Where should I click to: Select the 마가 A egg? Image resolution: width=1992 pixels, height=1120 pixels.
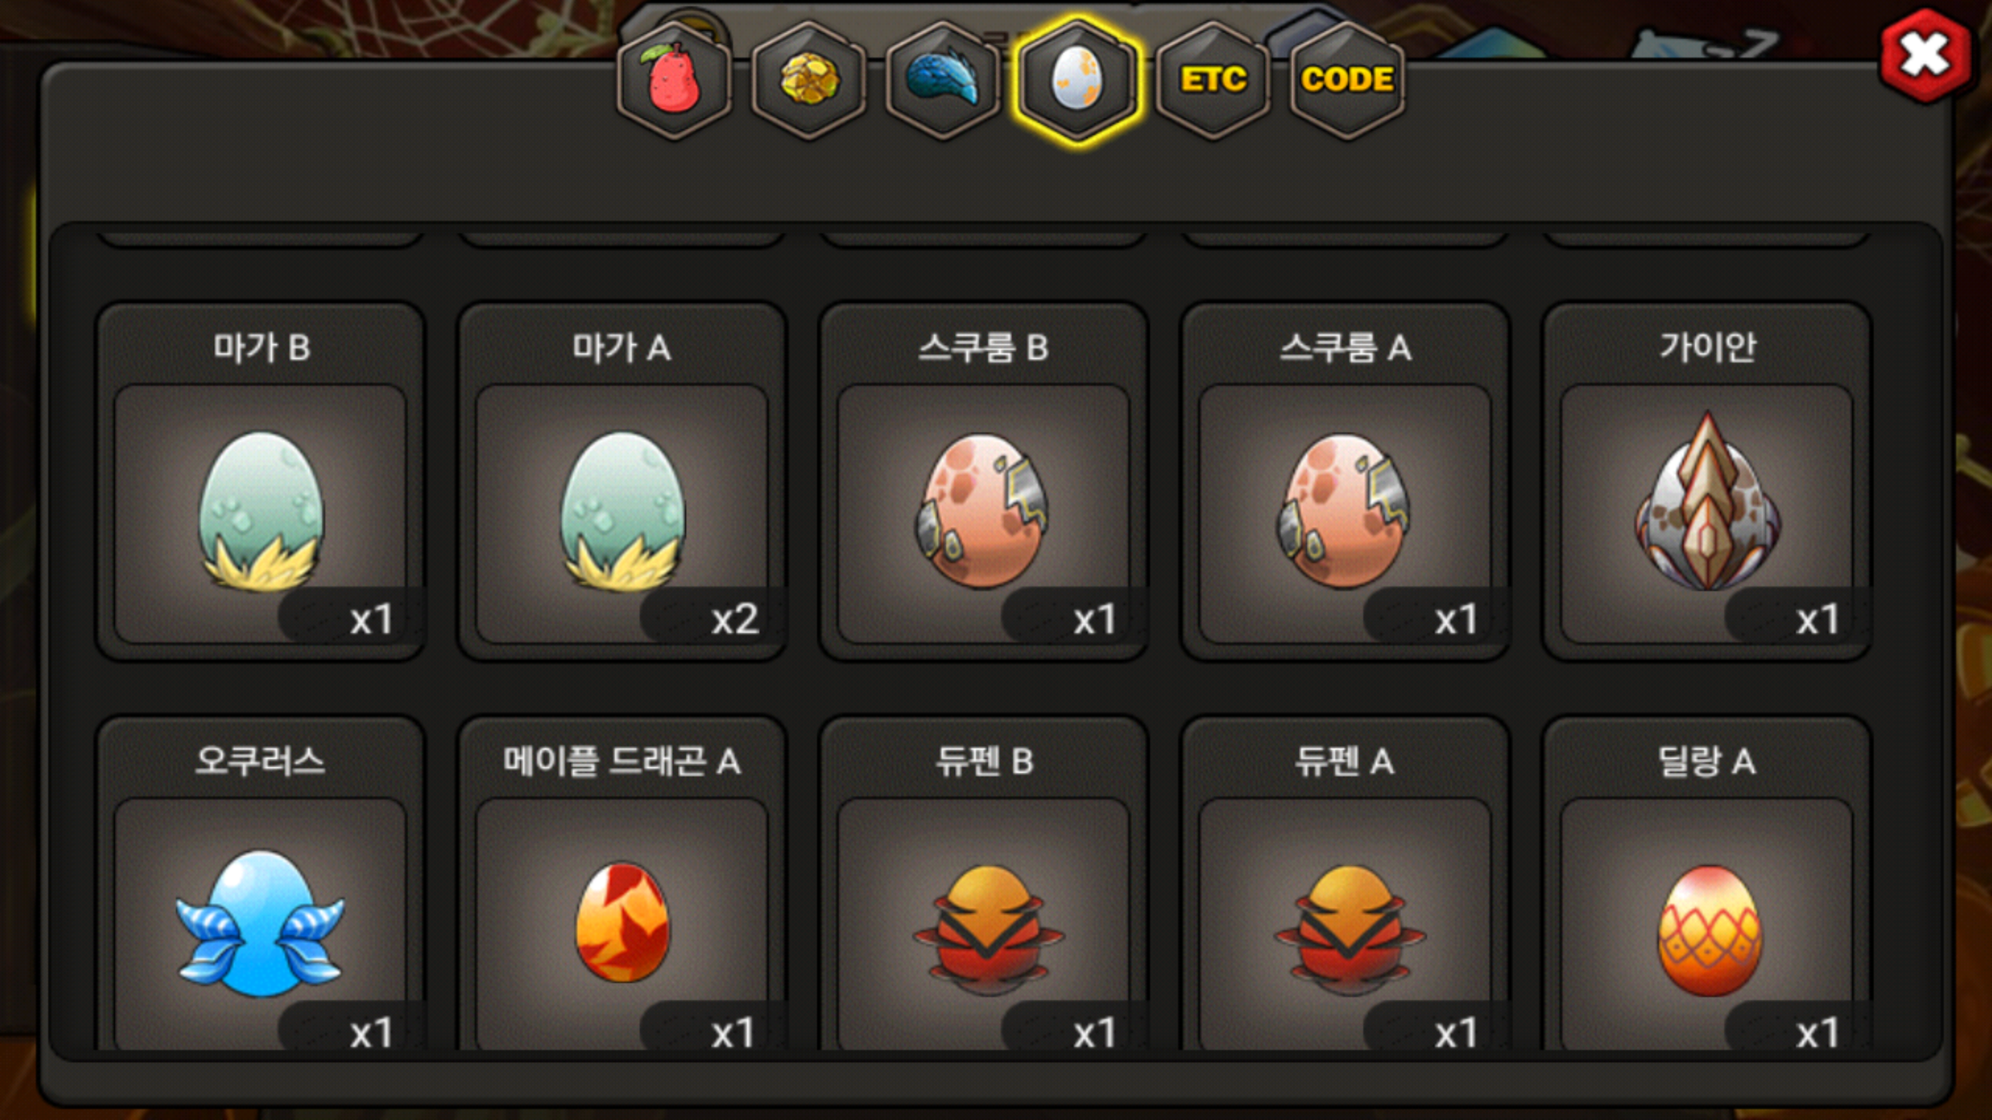(622, 482)
